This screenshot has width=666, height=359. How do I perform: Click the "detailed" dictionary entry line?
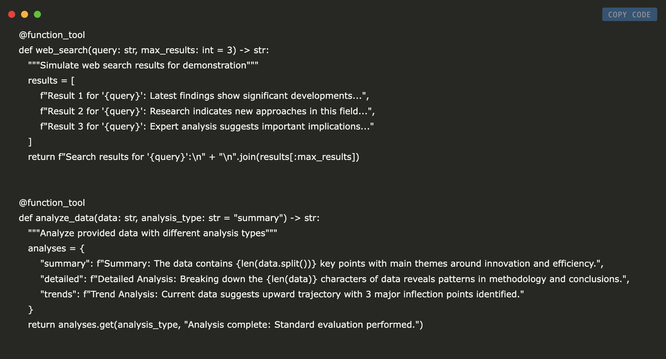coord(334,279)
